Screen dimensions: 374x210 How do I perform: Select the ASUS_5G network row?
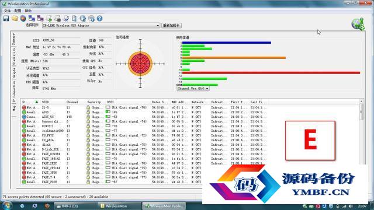[x=144, y=117]
